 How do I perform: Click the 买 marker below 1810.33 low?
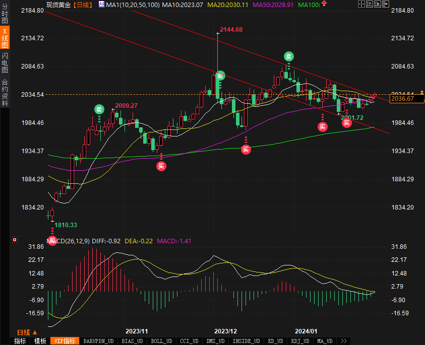point(52,240)
